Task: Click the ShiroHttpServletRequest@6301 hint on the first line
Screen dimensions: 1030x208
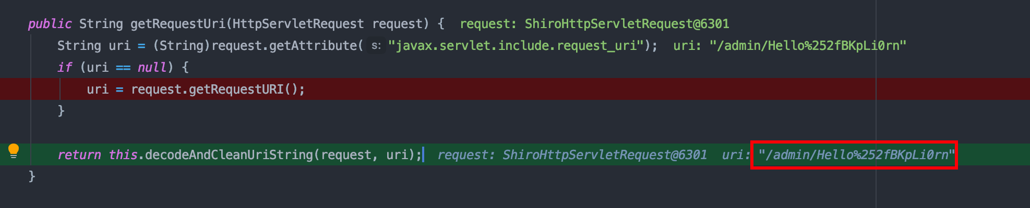Action: point(627,24)
